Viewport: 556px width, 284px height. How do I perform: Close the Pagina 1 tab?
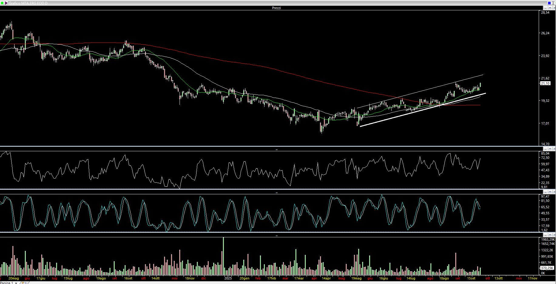(x=16, y=283)
